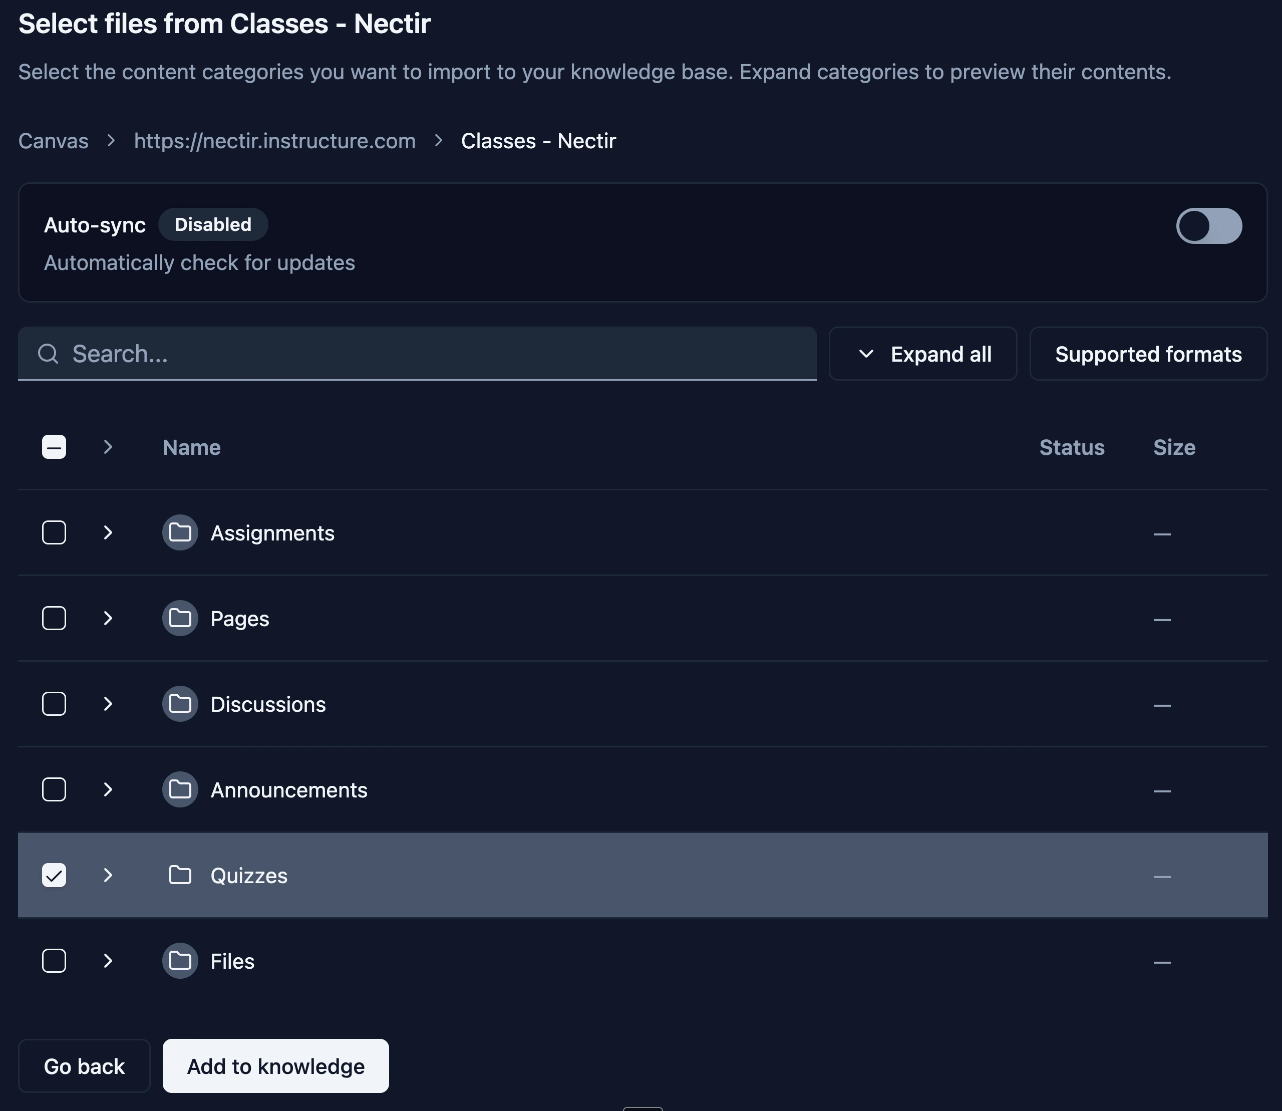Click the Quizzes folder icon
Viewport: 1282px width, 1111px height.
pyautogui.click(x=180, y=876)
